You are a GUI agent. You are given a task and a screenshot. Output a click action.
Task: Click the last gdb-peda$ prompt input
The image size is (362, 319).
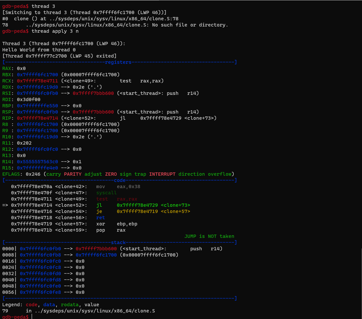(32, 317)
